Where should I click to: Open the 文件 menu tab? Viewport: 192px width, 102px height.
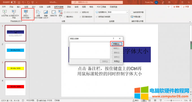click(x=4, y=7)
